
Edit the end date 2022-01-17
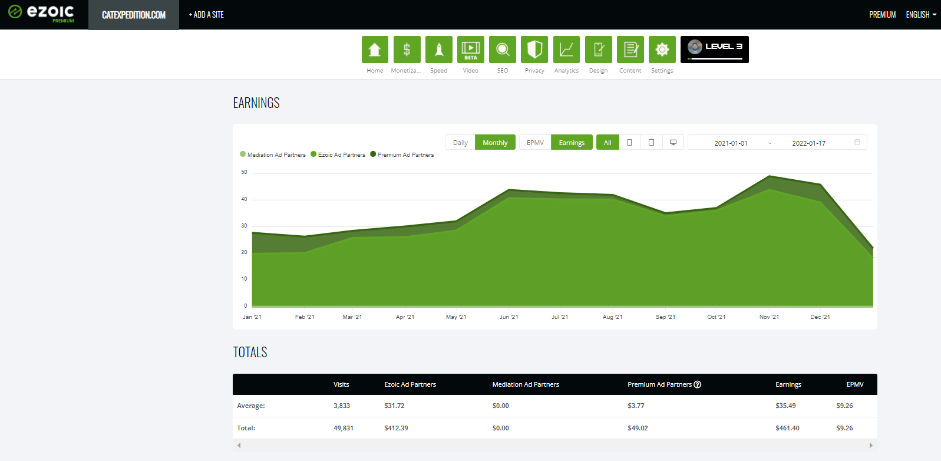click(x=808, y=143)
